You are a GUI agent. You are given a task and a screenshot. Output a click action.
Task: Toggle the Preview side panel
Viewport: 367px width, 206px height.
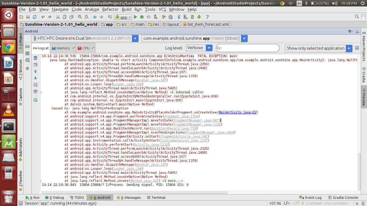[x=364, y=97]
